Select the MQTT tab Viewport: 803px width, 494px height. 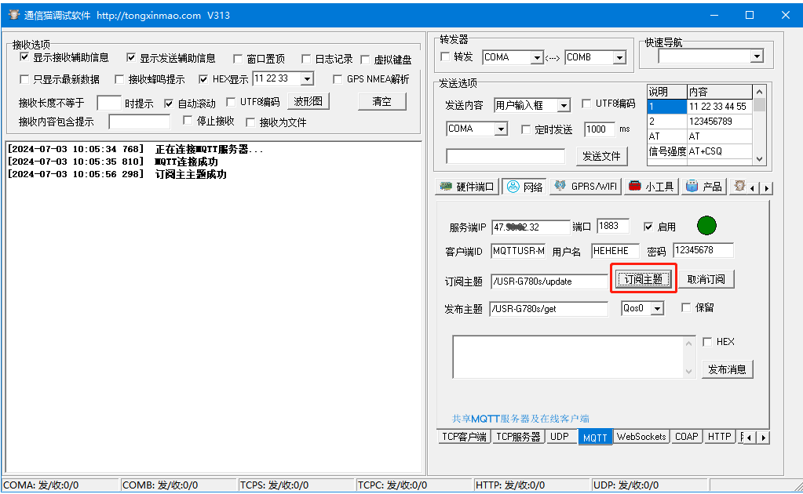coord(595,438)
